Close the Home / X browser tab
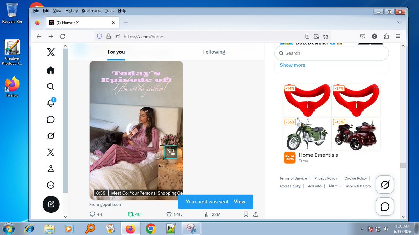The image size is (419, 235). coord(113,23)
